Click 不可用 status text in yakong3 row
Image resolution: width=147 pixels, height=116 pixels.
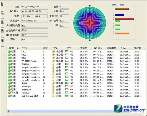tap(14, 93)
